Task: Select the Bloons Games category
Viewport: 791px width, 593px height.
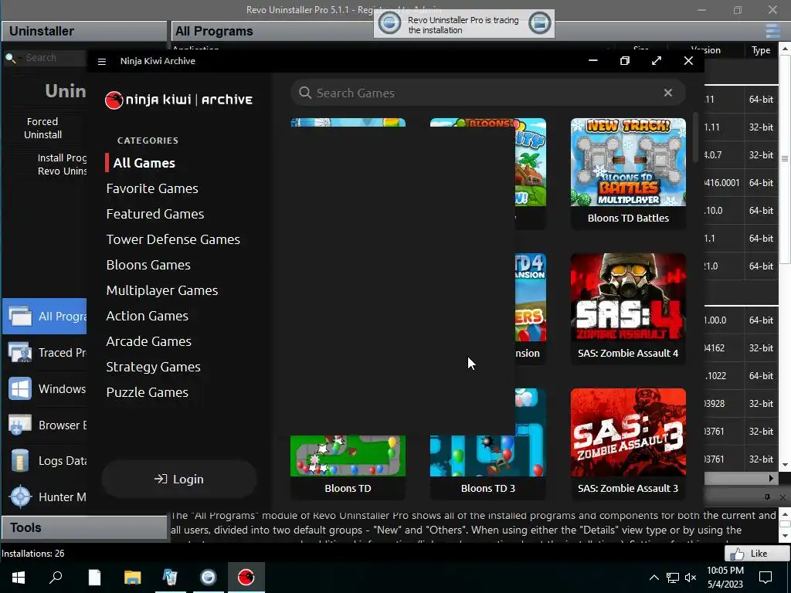Action: 148,265
